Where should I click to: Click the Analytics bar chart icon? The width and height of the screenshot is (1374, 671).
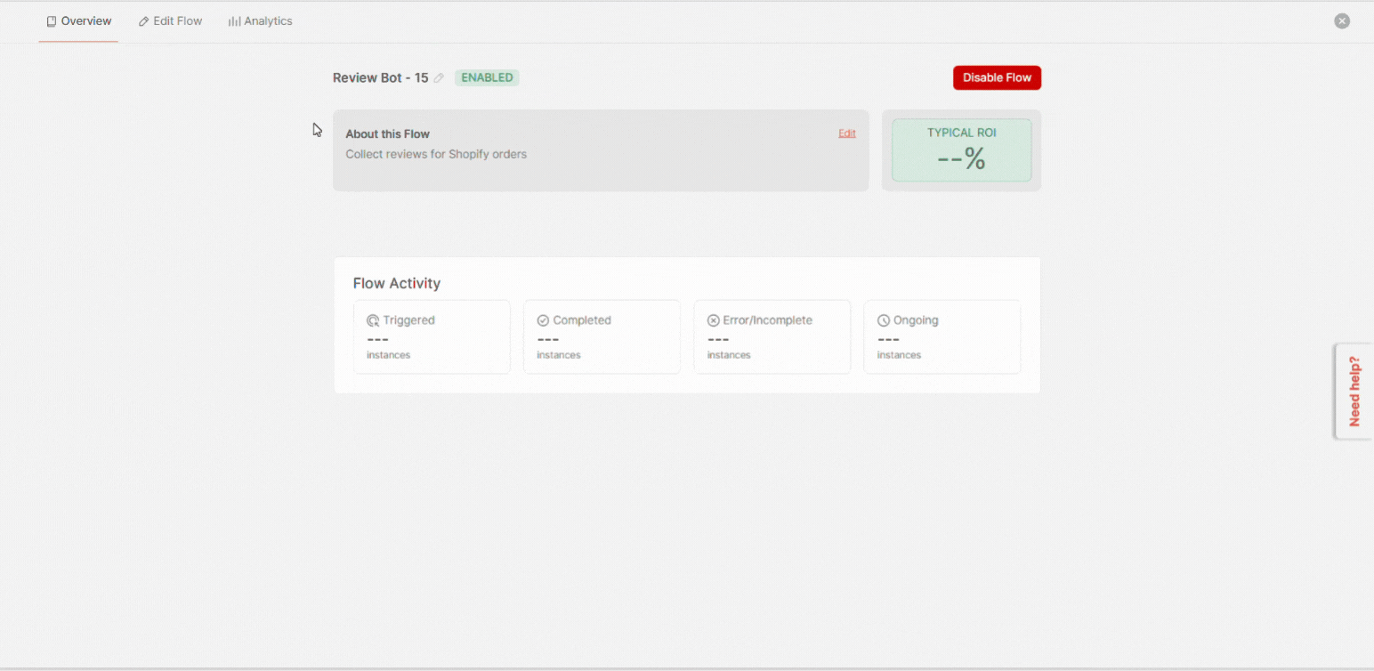tap(234, 21)
